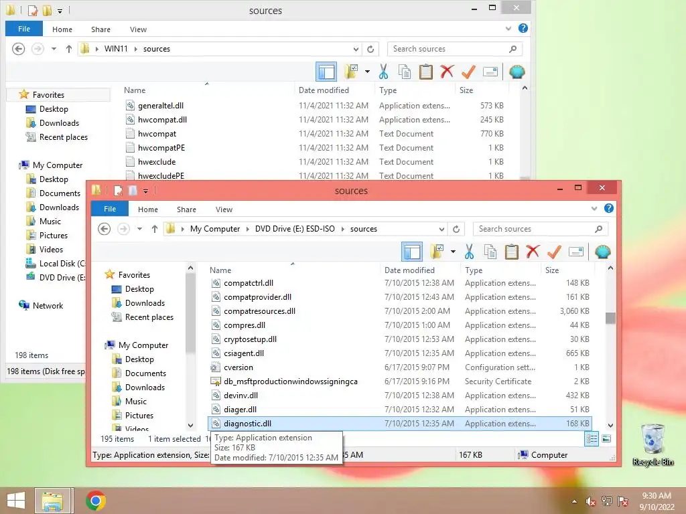This screenshot has height=514, width=686.
Task: Select db_msftproductionwindowssigningca certificate file
Action: 291,381
